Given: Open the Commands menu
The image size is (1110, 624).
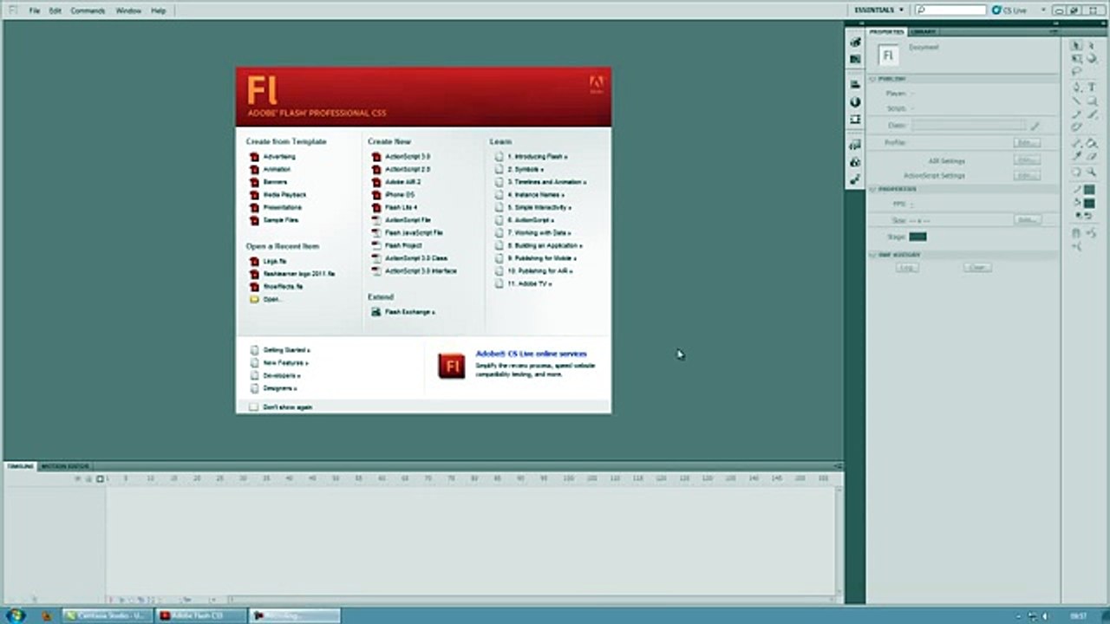Looking at the screenshot, I should [x=88, y=10].
